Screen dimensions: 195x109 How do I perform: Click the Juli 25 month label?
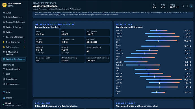[119, 37]
